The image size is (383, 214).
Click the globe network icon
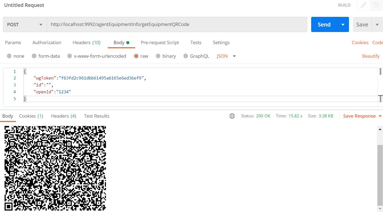[232, 116]
